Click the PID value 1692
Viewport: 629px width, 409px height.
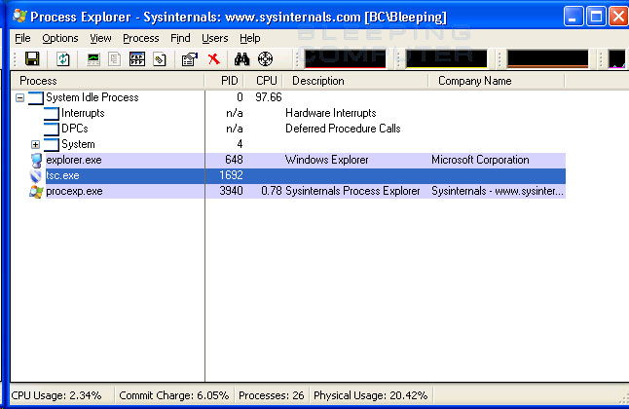click(x=231, y=175)
